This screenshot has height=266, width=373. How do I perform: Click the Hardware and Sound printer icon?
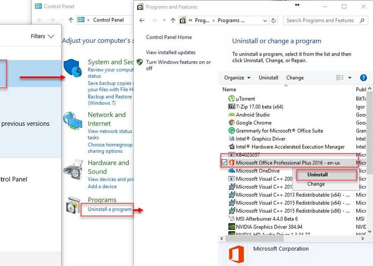[73, 169]
